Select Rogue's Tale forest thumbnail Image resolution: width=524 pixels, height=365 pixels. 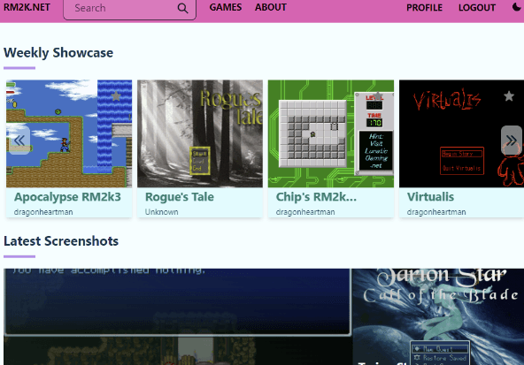click(200, 133)
